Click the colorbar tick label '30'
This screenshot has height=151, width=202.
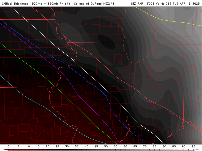tap(67, 146)
